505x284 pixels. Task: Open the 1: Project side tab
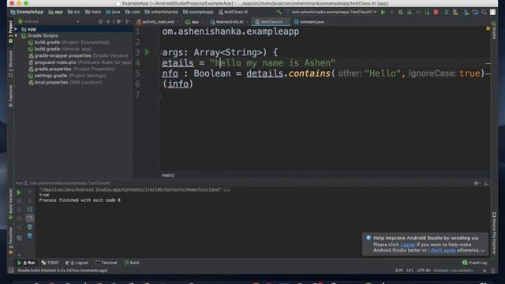click(x=10, y=32)
